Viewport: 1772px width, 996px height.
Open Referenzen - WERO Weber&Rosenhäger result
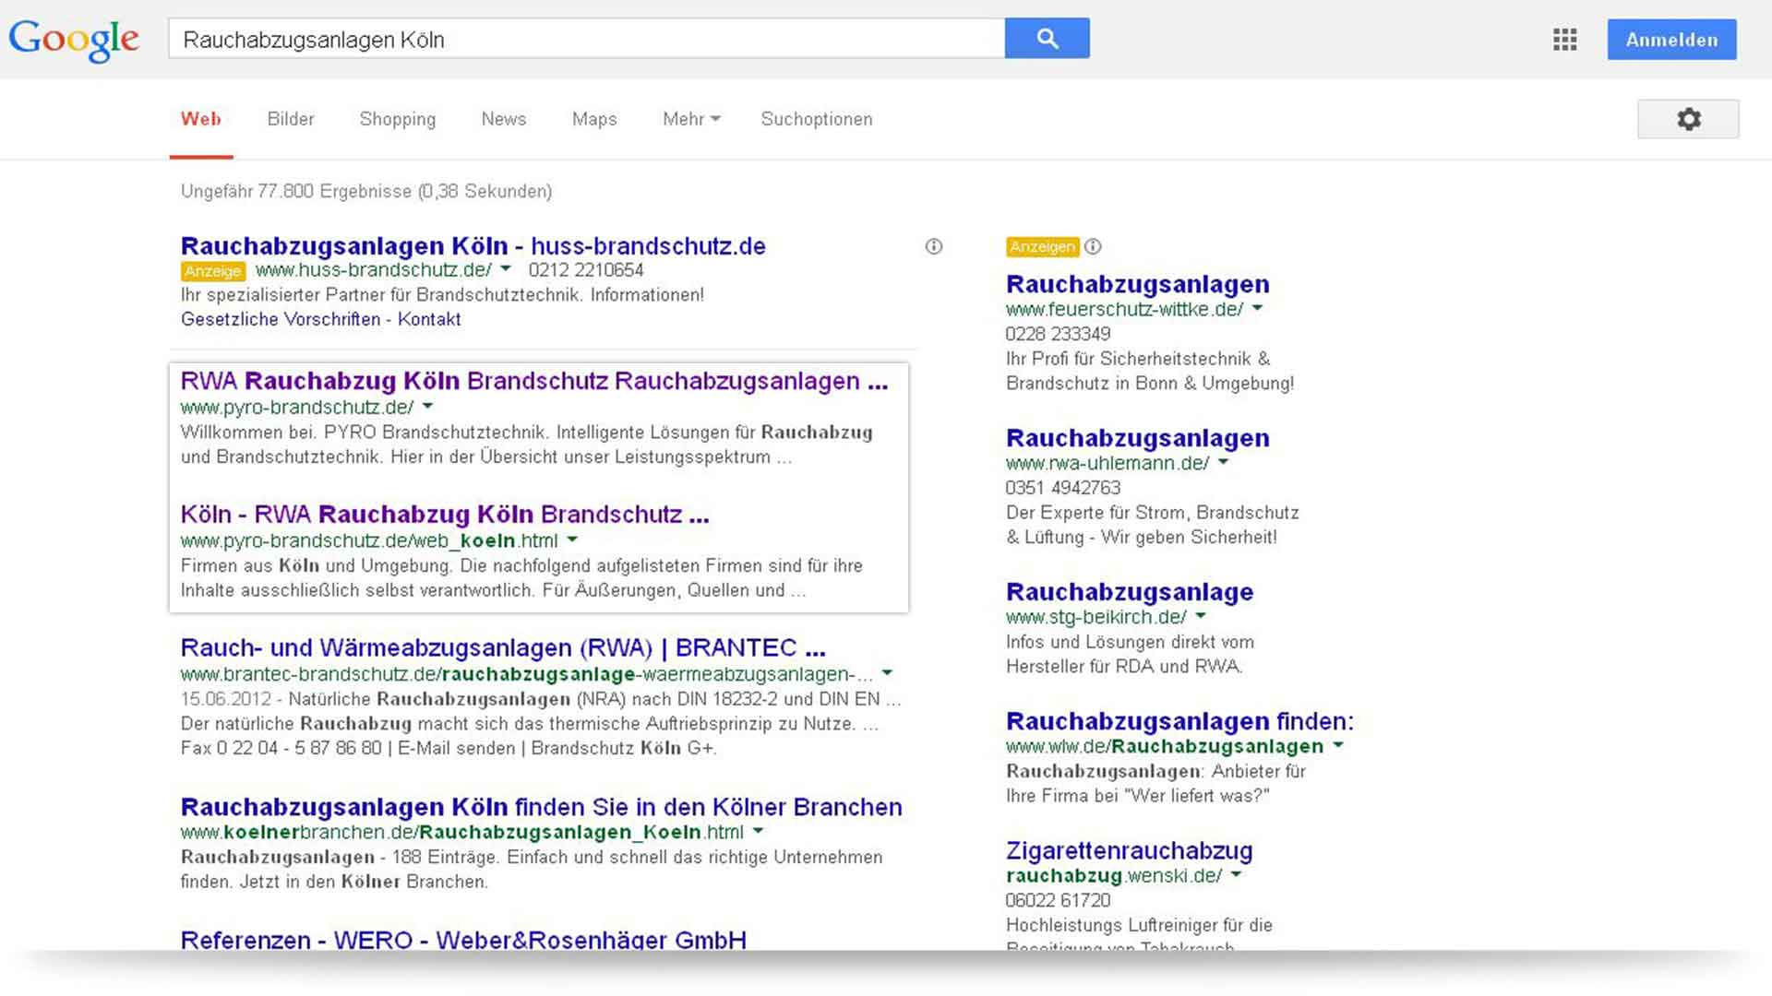click(x=463, y=939)
